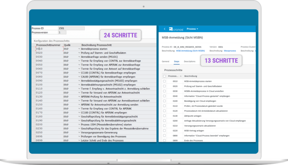Select cronos row 'Zählpunkt anlegen'
The height and width of the screenshot is (165, 288).
click(193, 116)
